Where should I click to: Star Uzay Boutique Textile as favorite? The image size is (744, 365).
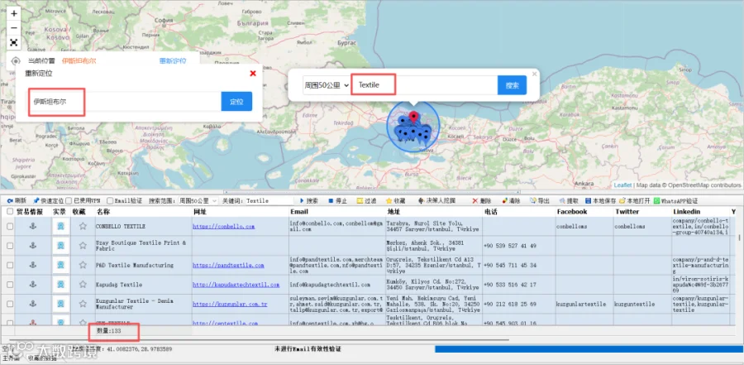coord(83,246)
